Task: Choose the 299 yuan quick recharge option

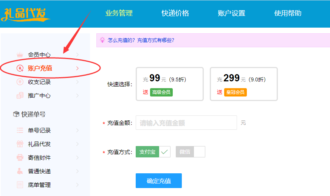Action: [x=243, y=84]
